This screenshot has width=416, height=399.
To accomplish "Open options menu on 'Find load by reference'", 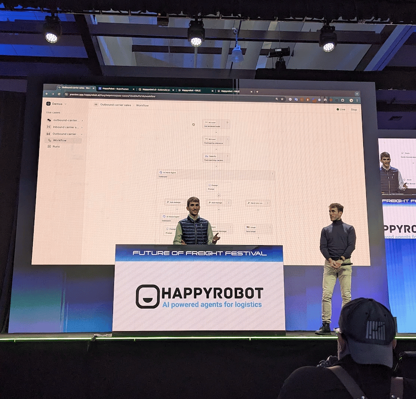I will point(227,139).
